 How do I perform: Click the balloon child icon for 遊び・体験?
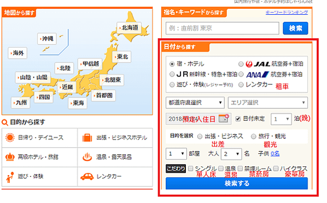(10, 177)
